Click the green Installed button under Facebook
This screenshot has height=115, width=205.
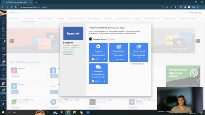(69, 53)
